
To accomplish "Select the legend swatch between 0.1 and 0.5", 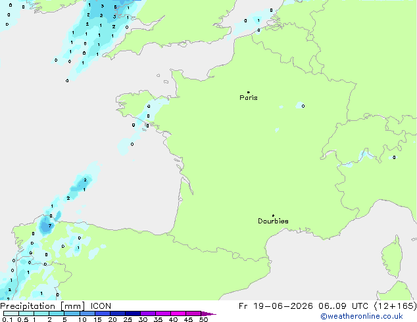I will tap(11, 313).
